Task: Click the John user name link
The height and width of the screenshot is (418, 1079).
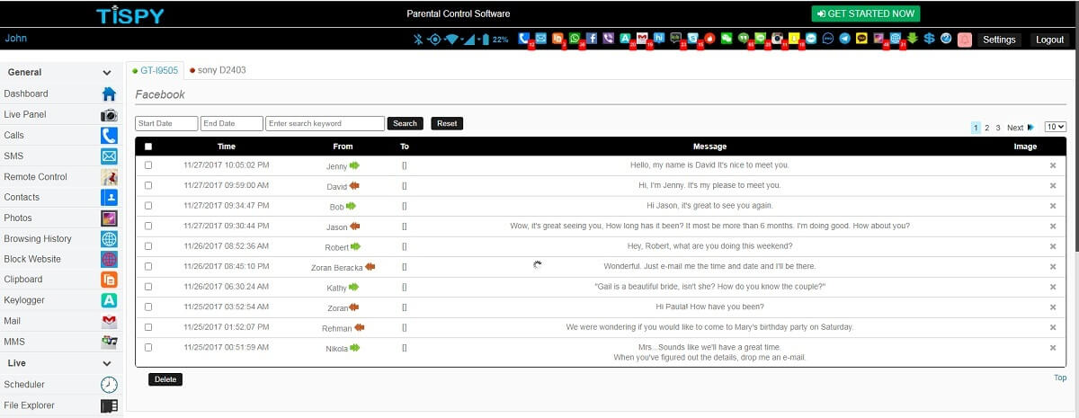Action: click(15, 39)
